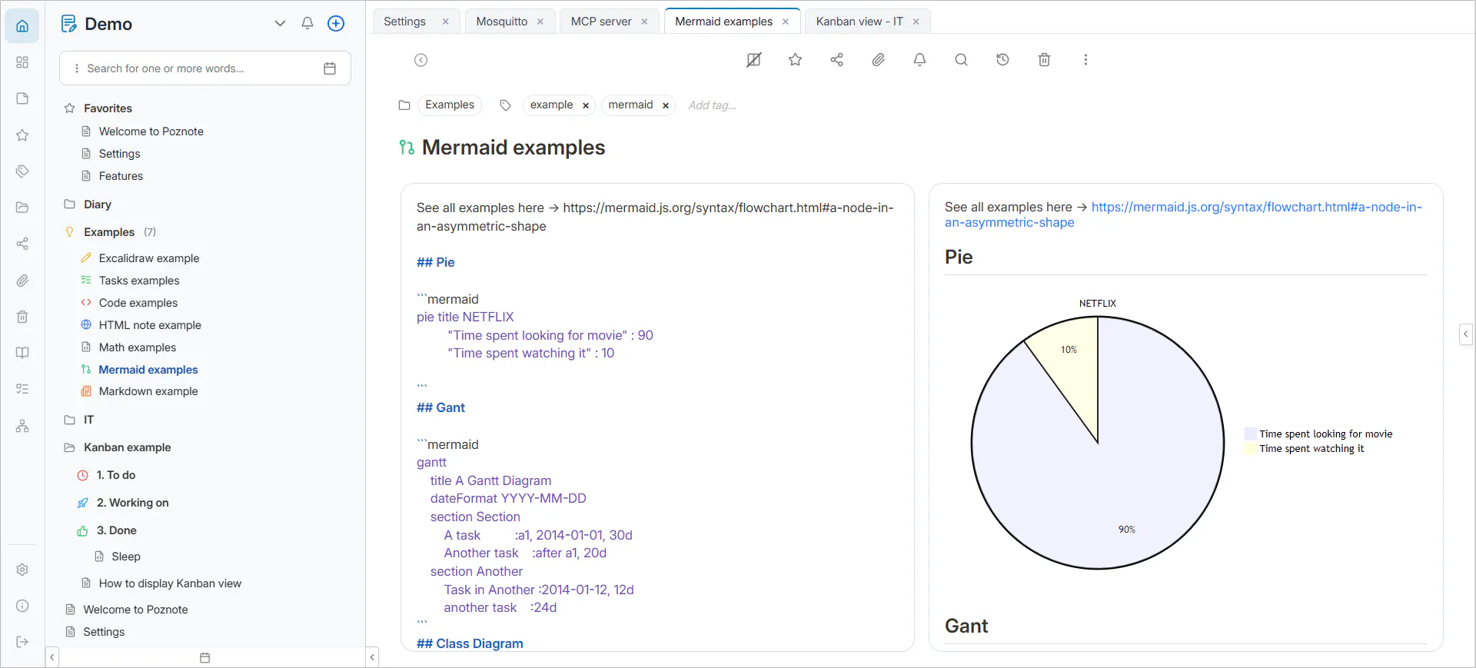
Task: Click the calendar icon at sidebar bottom
Action: 204,658
